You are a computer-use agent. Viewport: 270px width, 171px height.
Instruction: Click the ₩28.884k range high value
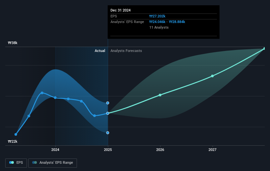click(177, 22)
